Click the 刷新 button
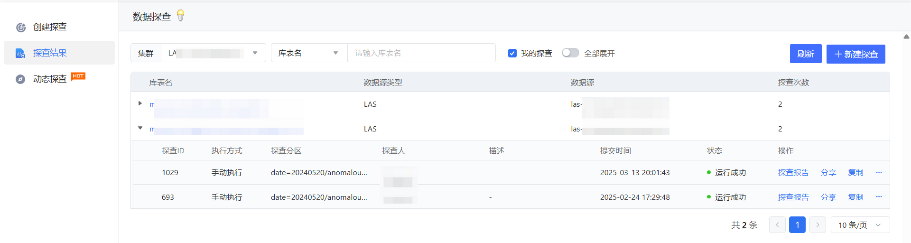911x243 pixels. coord(806,54)
